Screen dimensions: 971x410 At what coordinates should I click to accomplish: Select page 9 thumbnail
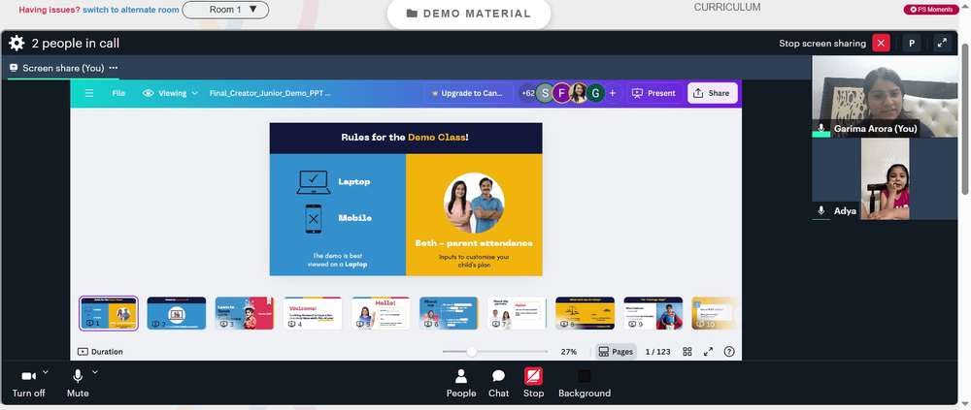[653, 313]
